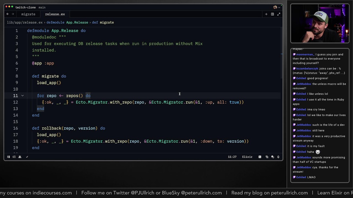Screen dimensions: 353x198
Task: Click the emoji in 'haha' chat message
Action: 318,152
